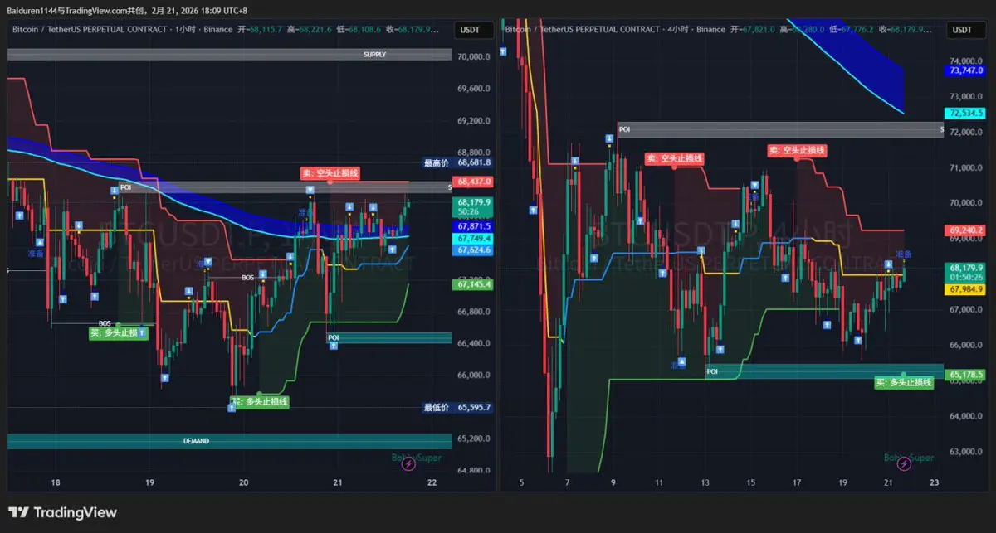Click the 买: 多头止损线 label on the 4-hour chart
The height and width of the screenshot is (533, 996).
[906, 382]
